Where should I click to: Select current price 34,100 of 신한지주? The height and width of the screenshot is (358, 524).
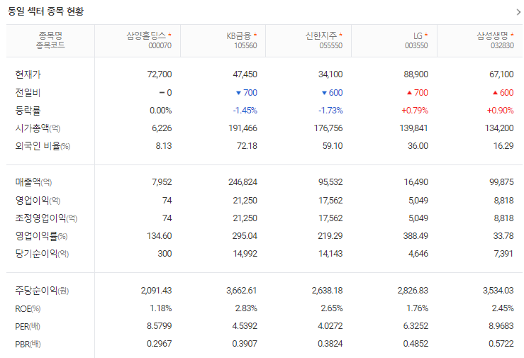pyautogui.click(x=330, y=74)
